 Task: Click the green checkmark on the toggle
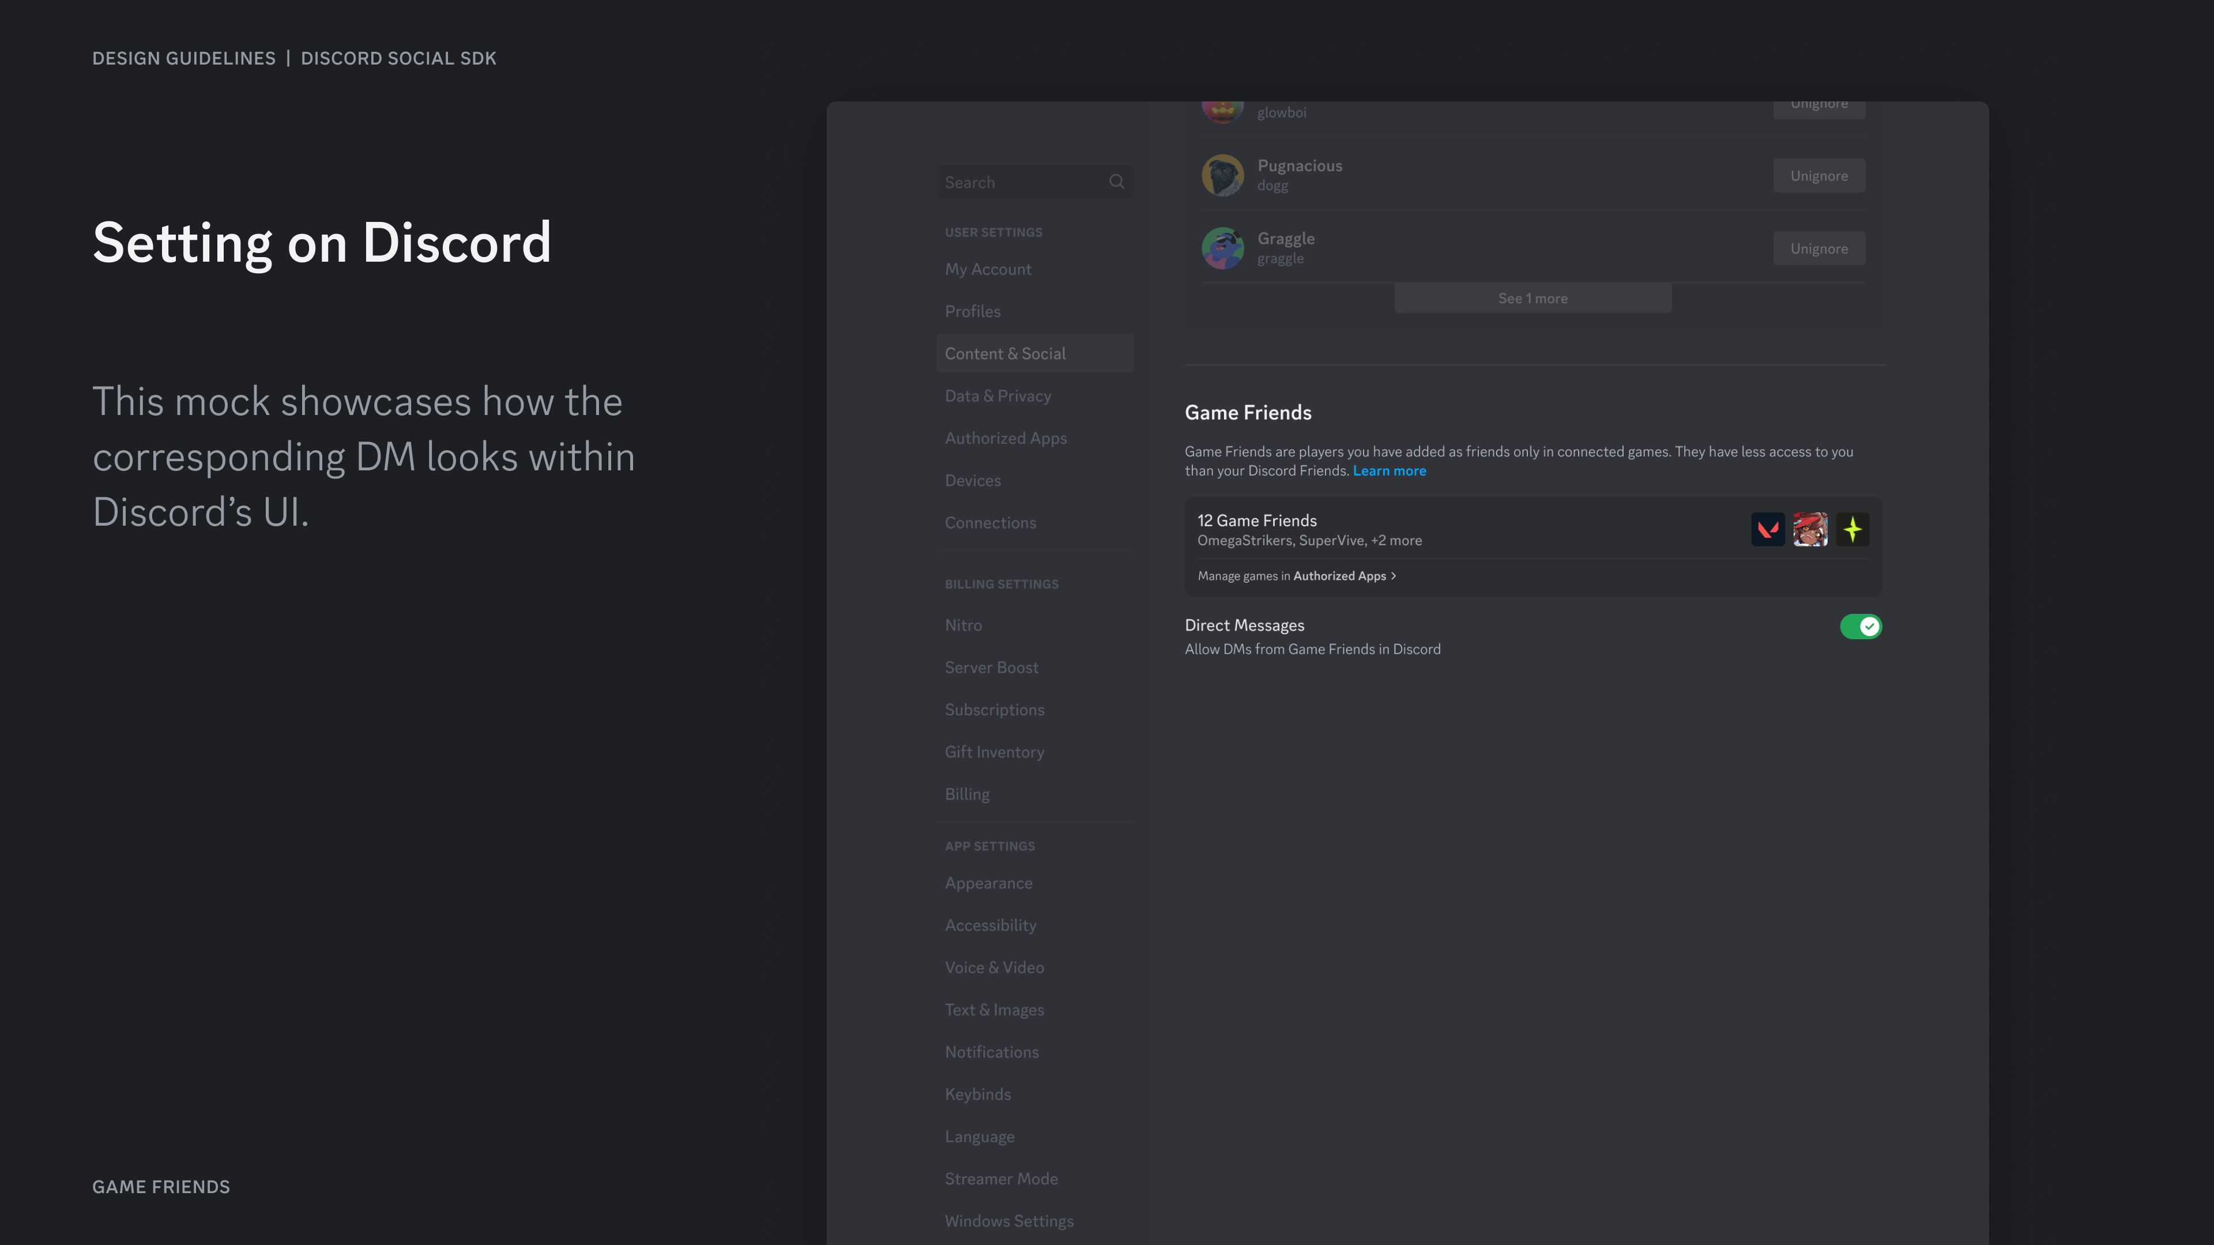[1869, 627]
